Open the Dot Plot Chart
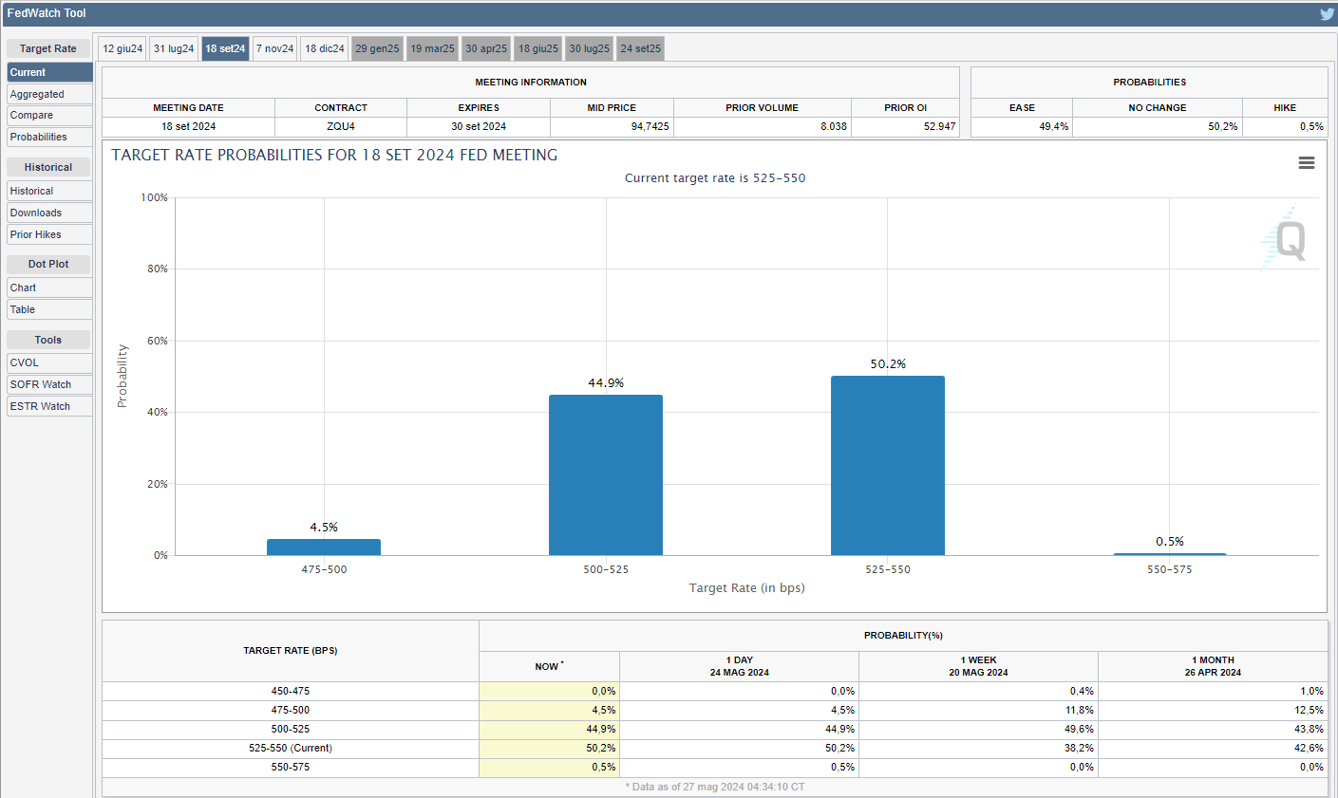Screen dimensions: 1338x798 pyautogui.click(x=49, y=288)
